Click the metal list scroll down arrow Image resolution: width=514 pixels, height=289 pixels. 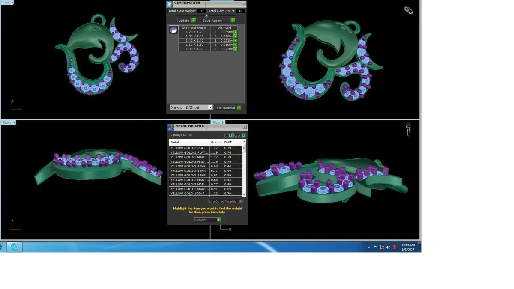click(x=244, y=195)
